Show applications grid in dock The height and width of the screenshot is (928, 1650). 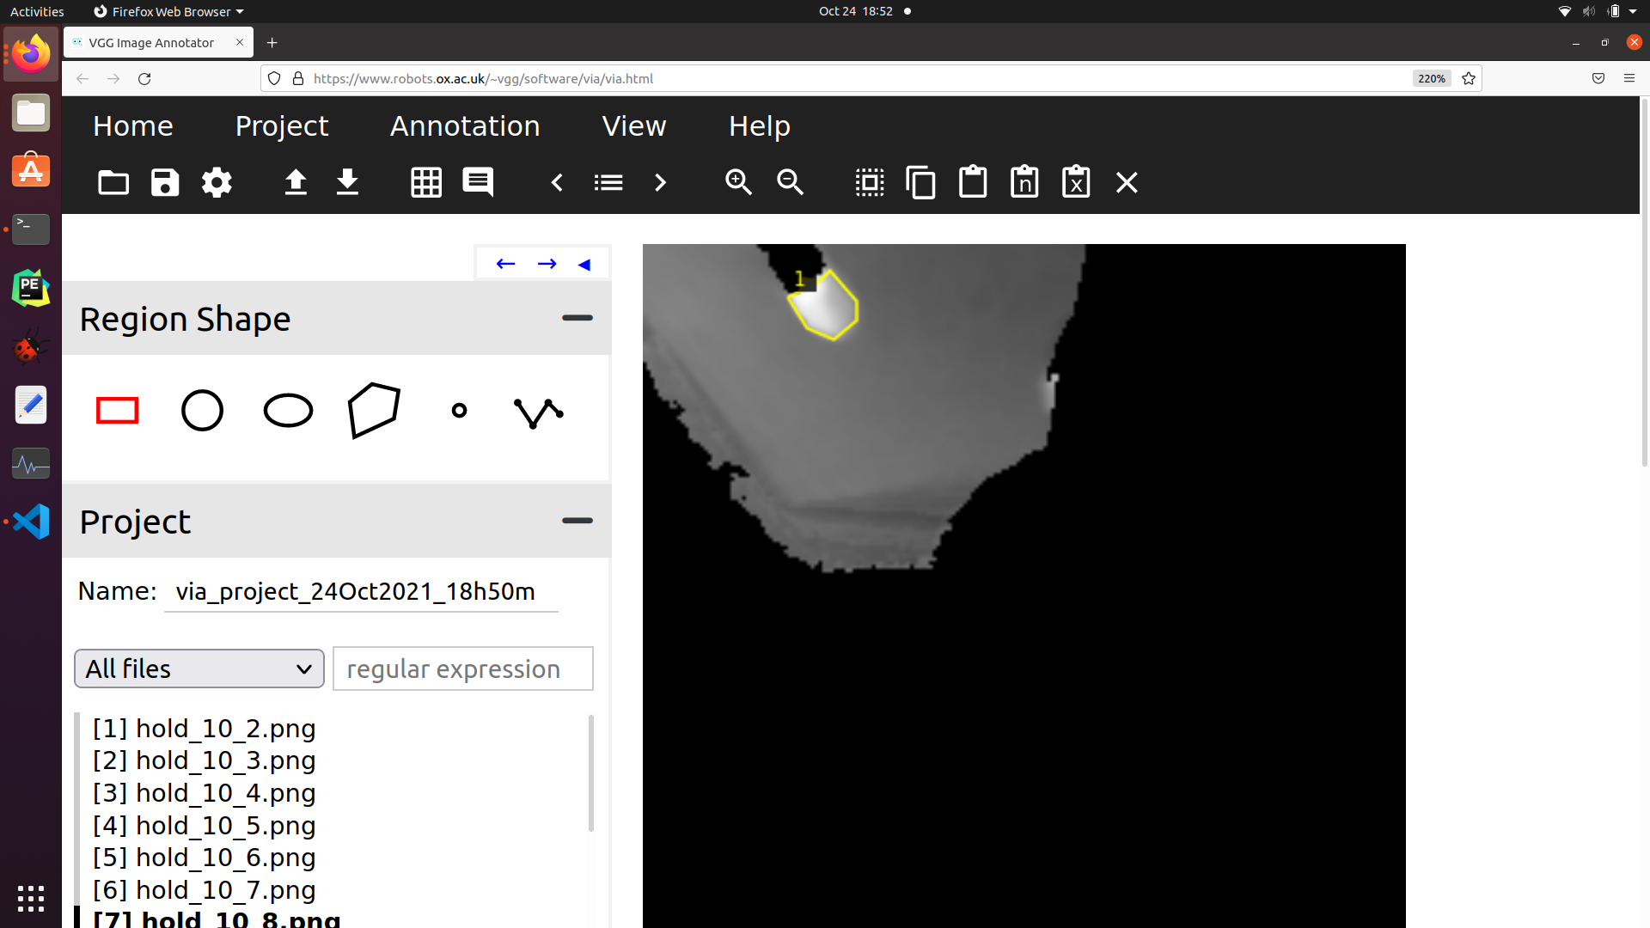coord(31,899)
